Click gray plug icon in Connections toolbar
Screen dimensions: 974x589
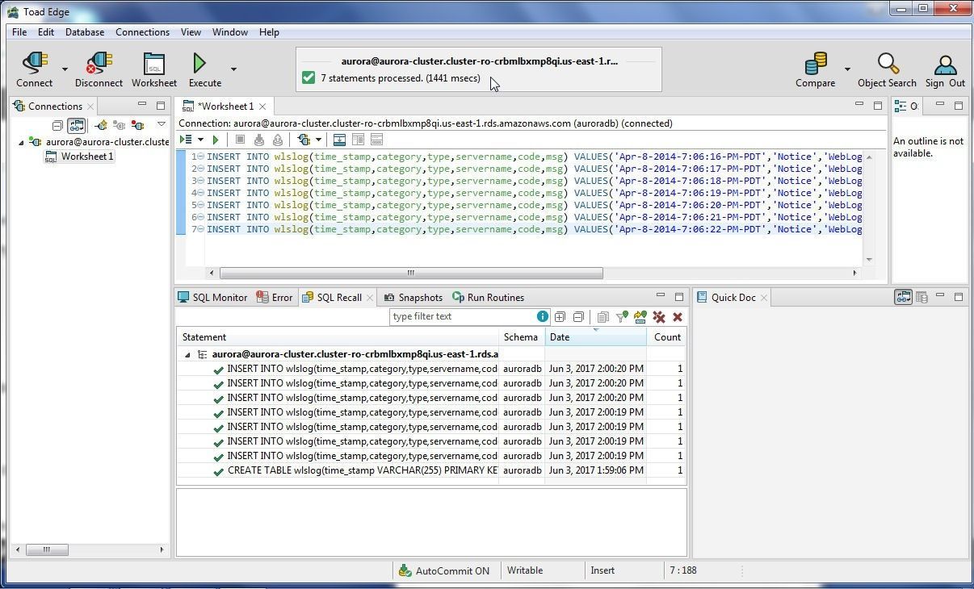pyautogui.click(x=120, y=125)
